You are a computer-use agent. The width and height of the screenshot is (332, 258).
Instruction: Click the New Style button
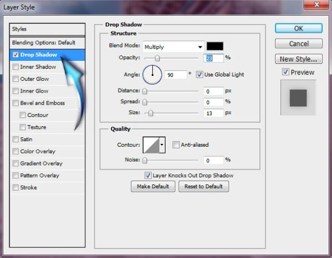click(x=299, y=59)
